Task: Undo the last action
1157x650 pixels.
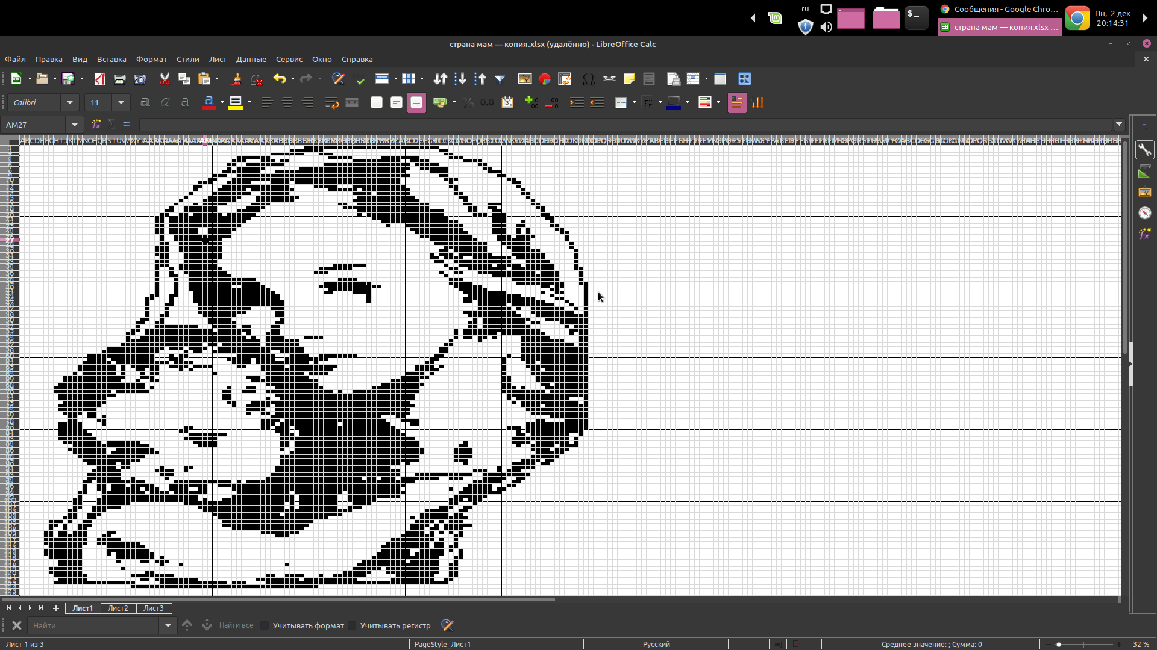Action: 279,79
